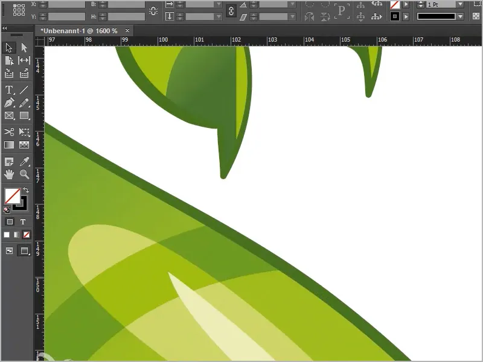Select the Rectangle Frame tool
Screen dimensions: 483x362
9,115
